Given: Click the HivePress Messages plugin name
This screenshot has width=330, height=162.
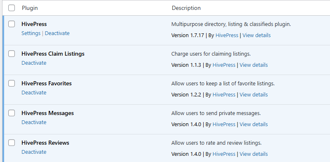Looking at the screenshot, I should tap(47, 113).
